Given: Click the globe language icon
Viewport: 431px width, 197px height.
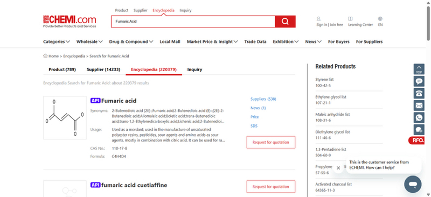Looking at the screenshot, I should coord(380,19).
